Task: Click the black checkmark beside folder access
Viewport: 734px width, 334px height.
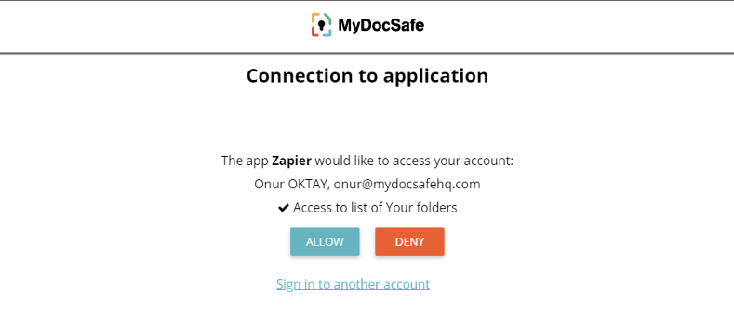Action: click(283, 208)
